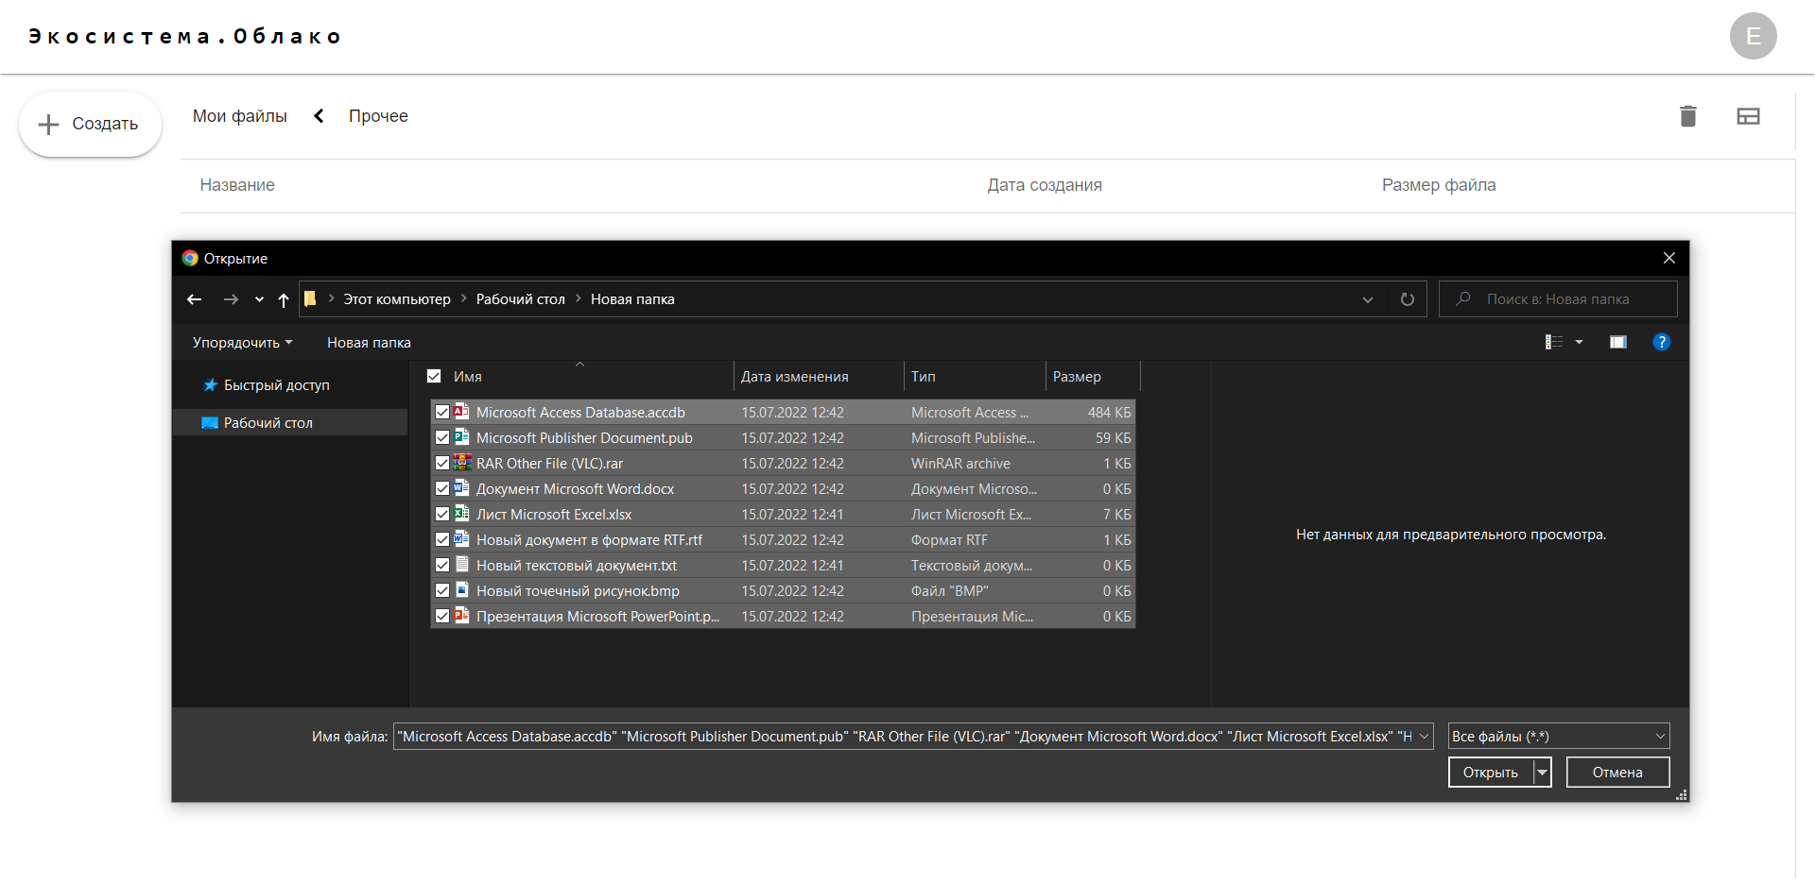Open the Мои файлы breadcrumb link

tap(240, 115)
